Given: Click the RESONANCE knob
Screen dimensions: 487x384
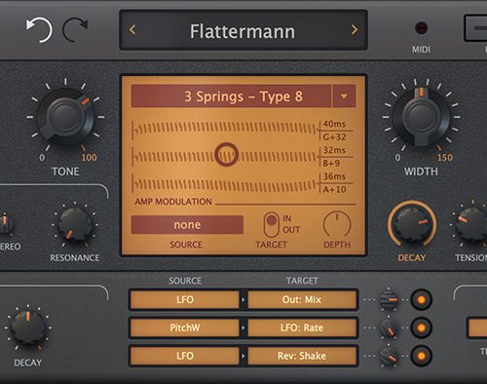Looking at the screenshot, I should click(75, 225).
